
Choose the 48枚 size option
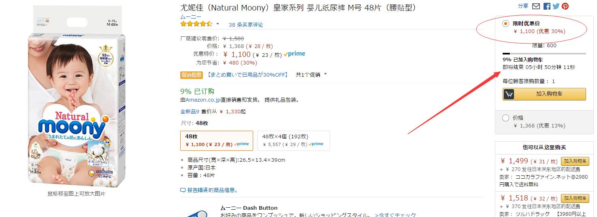point(217,140)
